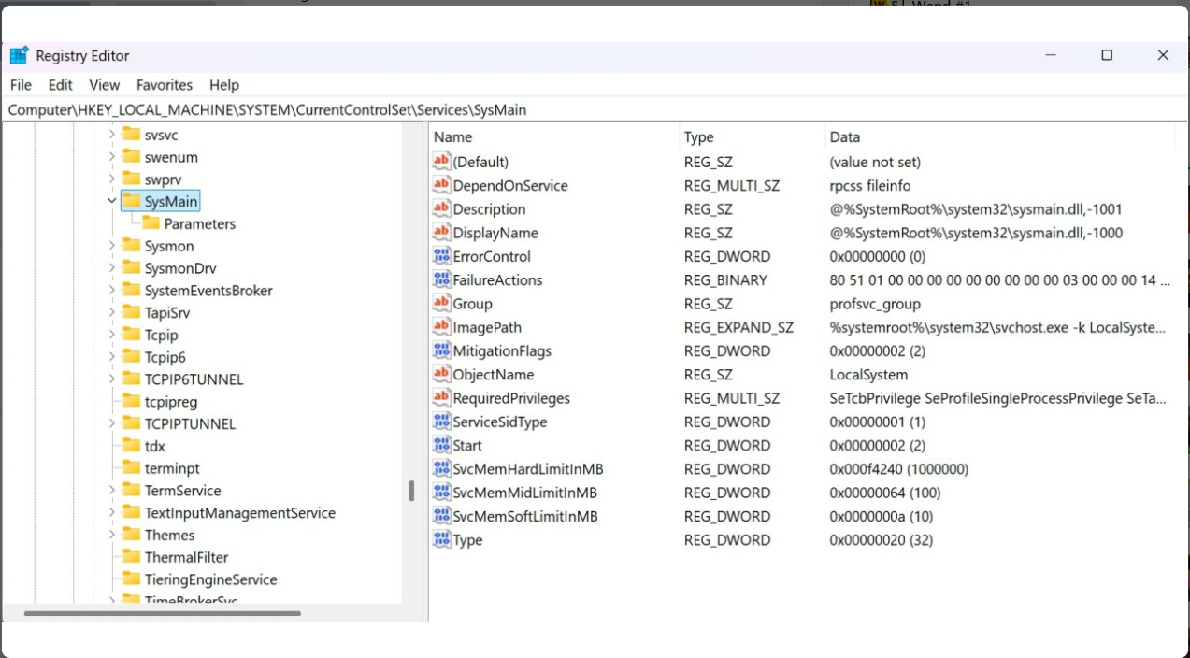Select the ThermalFilter key
Screen dimensions: 1190x658
187,557
